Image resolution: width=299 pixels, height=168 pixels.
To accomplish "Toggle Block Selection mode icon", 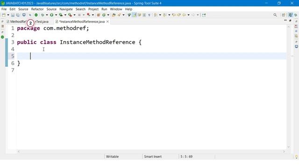I will tap(144, 15).
